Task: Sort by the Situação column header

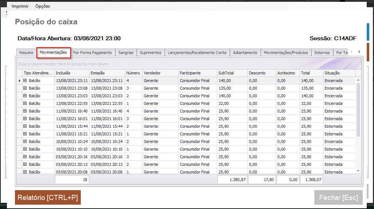Action: click(339, 73)
